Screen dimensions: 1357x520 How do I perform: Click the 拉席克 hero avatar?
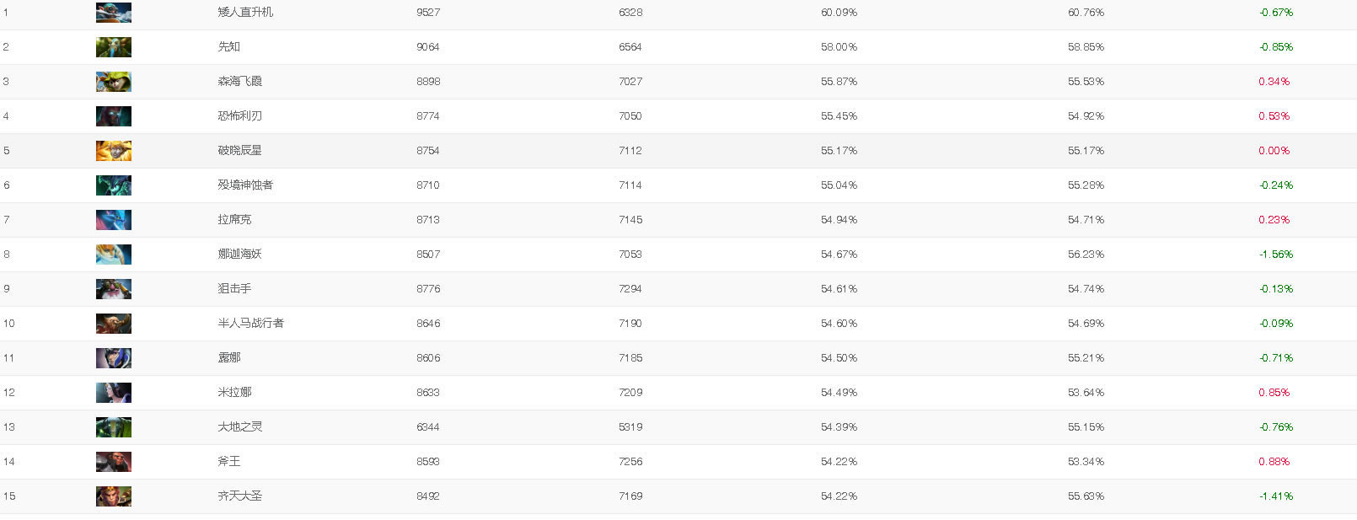[114, 220]
